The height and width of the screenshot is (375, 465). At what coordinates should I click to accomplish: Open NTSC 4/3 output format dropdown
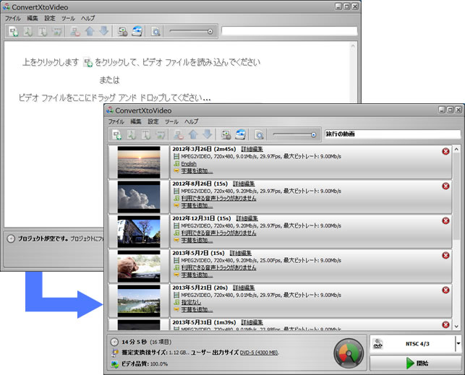pyautogui.click(x=458, y=344)
